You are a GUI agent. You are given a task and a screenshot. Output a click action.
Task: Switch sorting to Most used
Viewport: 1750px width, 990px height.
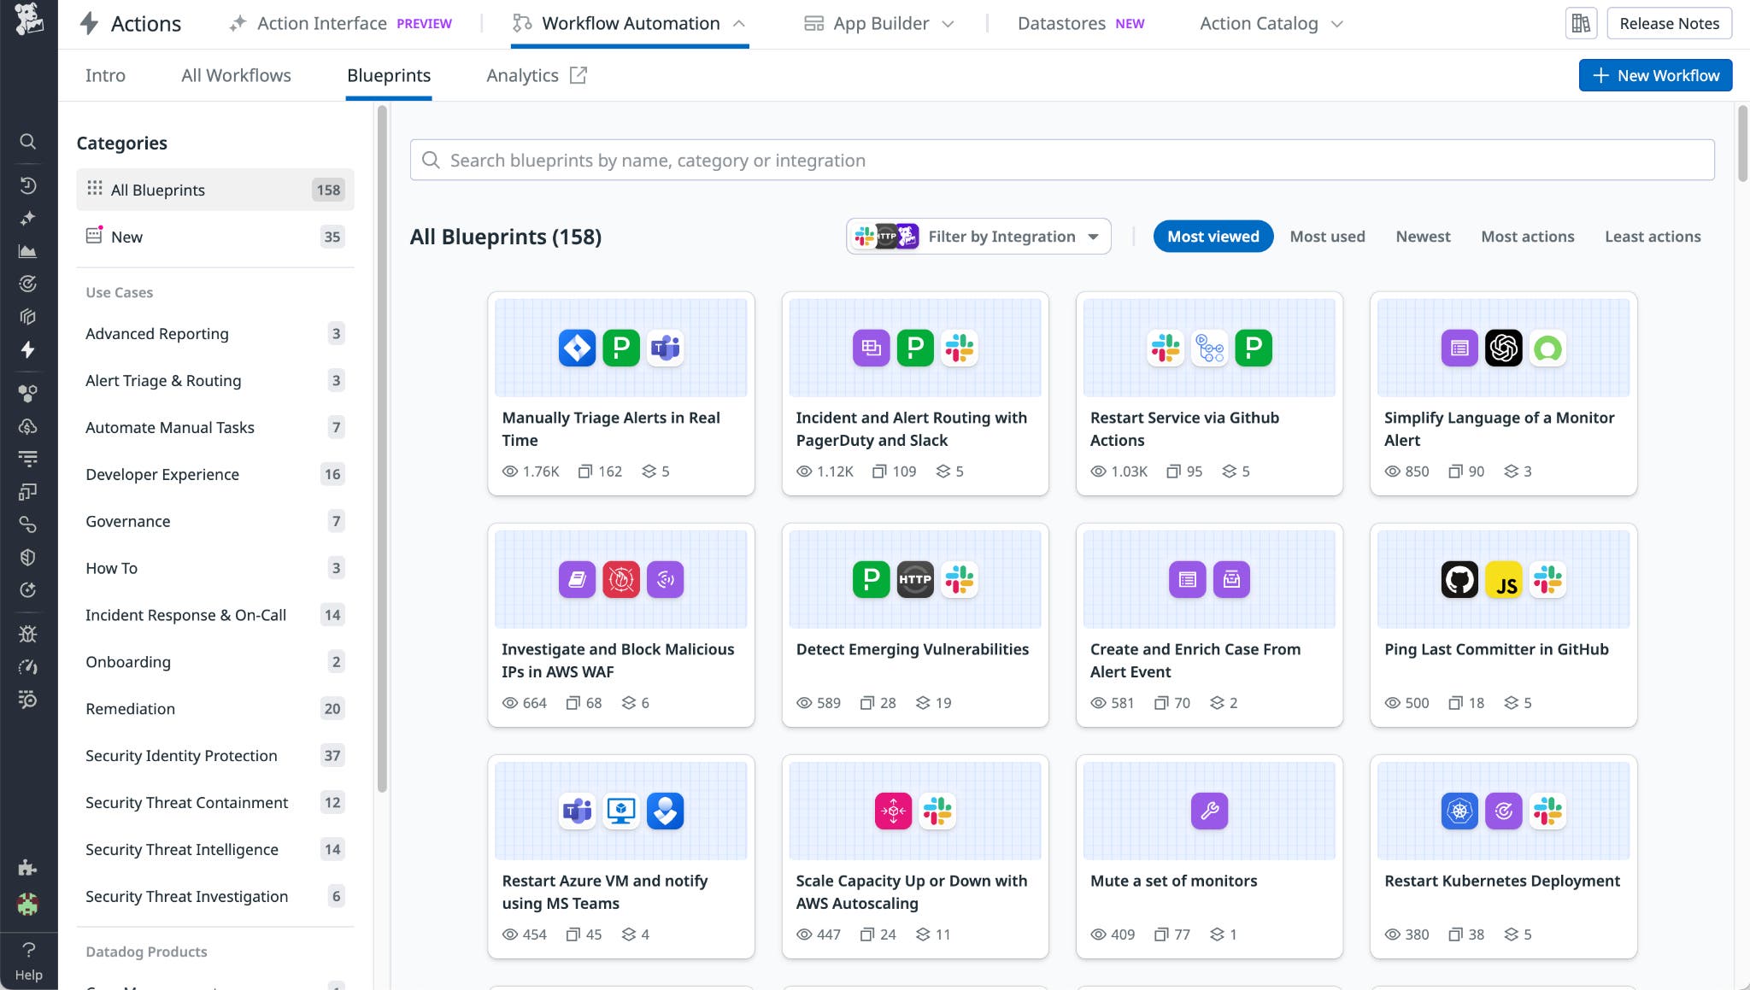1327,236
